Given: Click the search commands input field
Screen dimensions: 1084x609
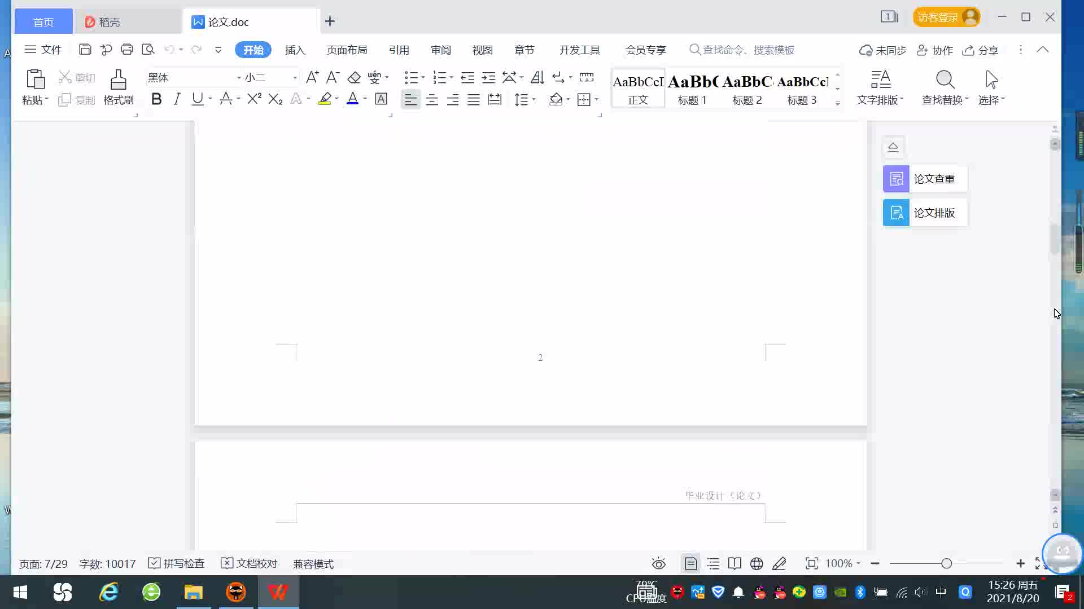Looking at the screenshot, I should tap(748, 50).
